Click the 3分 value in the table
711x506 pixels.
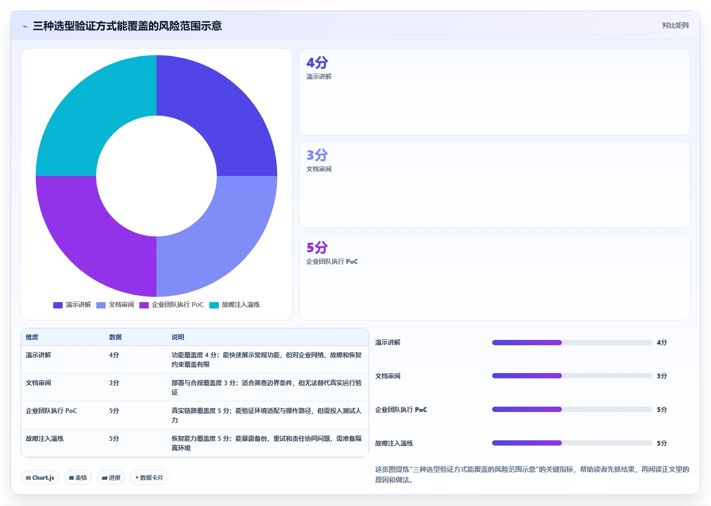[114, 383]
